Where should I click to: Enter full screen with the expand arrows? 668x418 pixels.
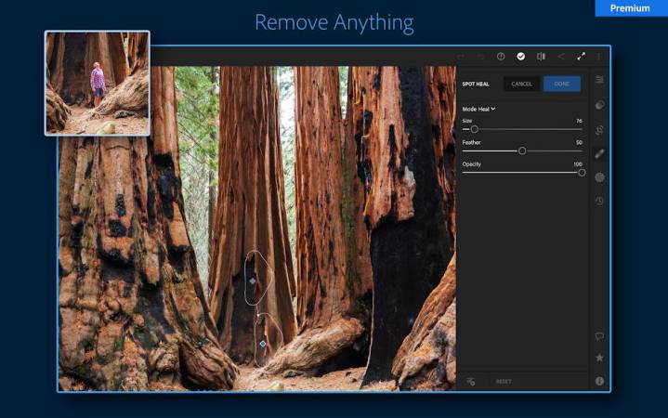point(582,57)
